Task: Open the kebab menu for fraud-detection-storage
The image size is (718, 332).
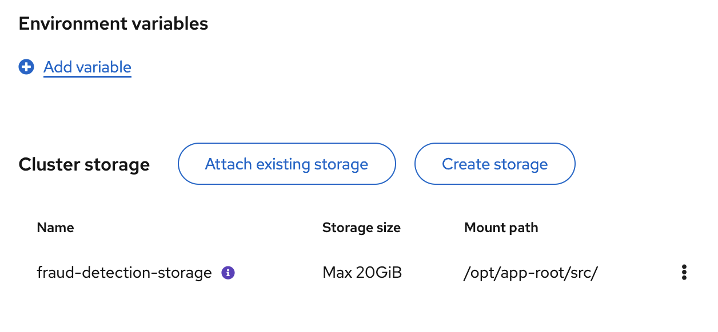Action: [x=684, y=273]
